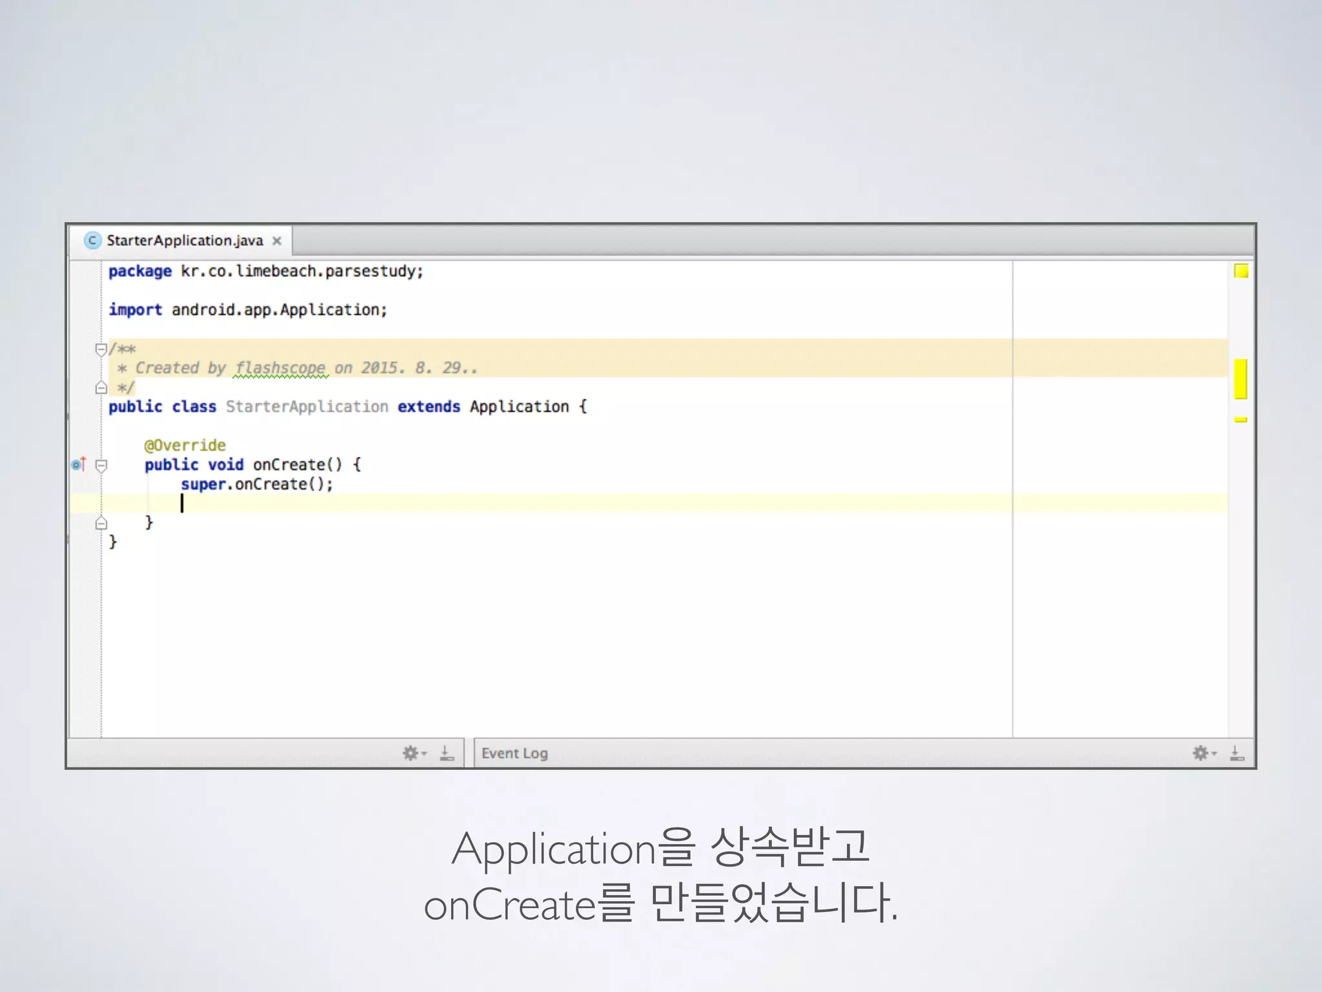Click the class file icon on StarterApplication.java tab
Screen dimensions: 1322x992
click(93, 241)
